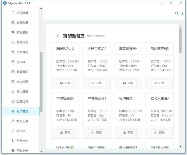This screenshot has height=155, width=187.
Task: Maximize the Edgeless Hub window
Action: [171, 3]
